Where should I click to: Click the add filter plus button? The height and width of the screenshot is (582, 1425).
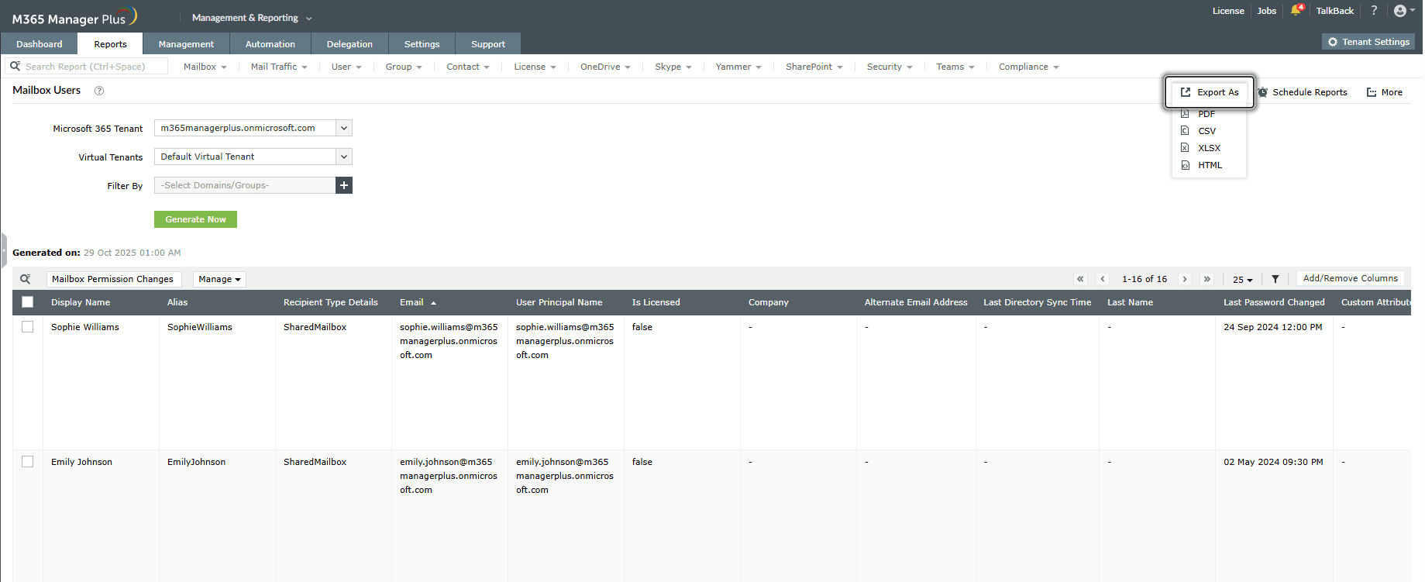pos(344,185)
